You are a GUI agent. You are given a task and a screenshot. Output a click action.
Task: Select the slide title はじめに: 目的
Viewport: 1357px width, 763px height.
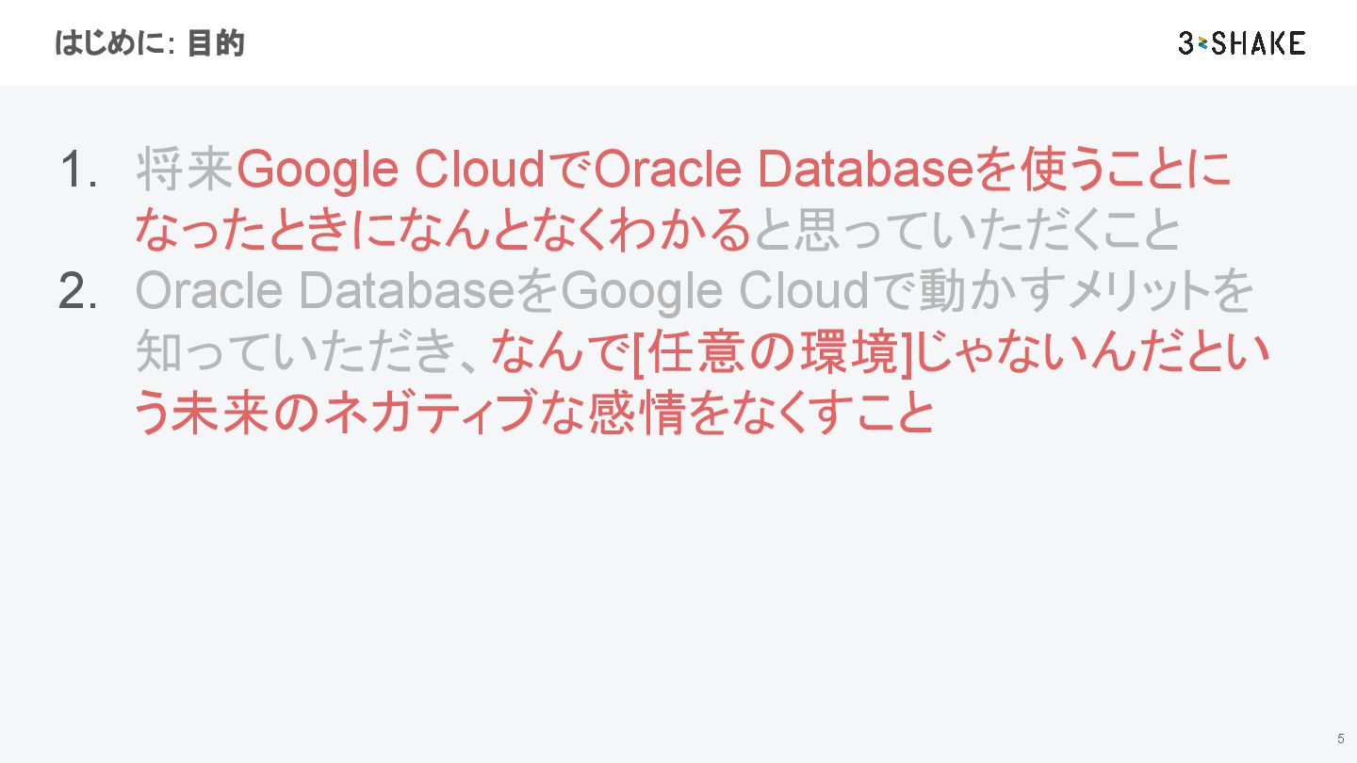pyautogui.click(x=150, y=43)
